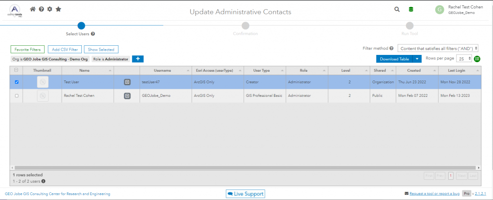Open the search magnifier icon
Image resolution: width=493 pixels, height=200 pixels.
397,9
